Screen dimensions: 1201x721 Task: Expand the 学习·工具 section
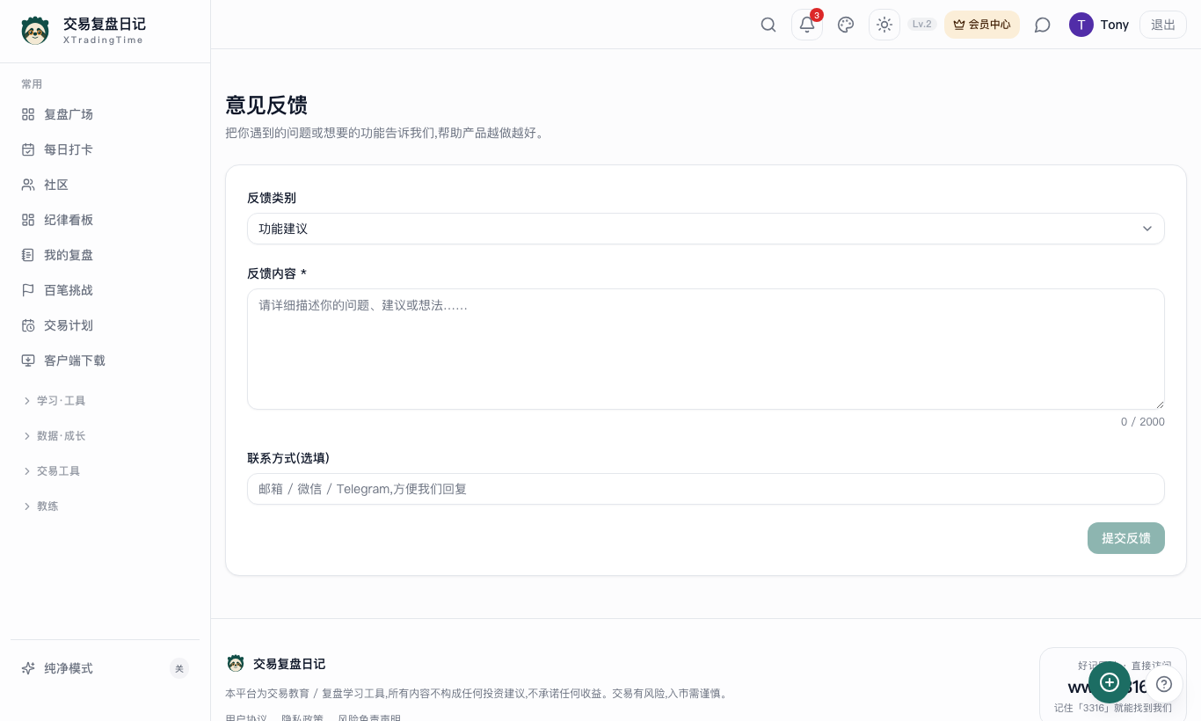click(61, 401)
